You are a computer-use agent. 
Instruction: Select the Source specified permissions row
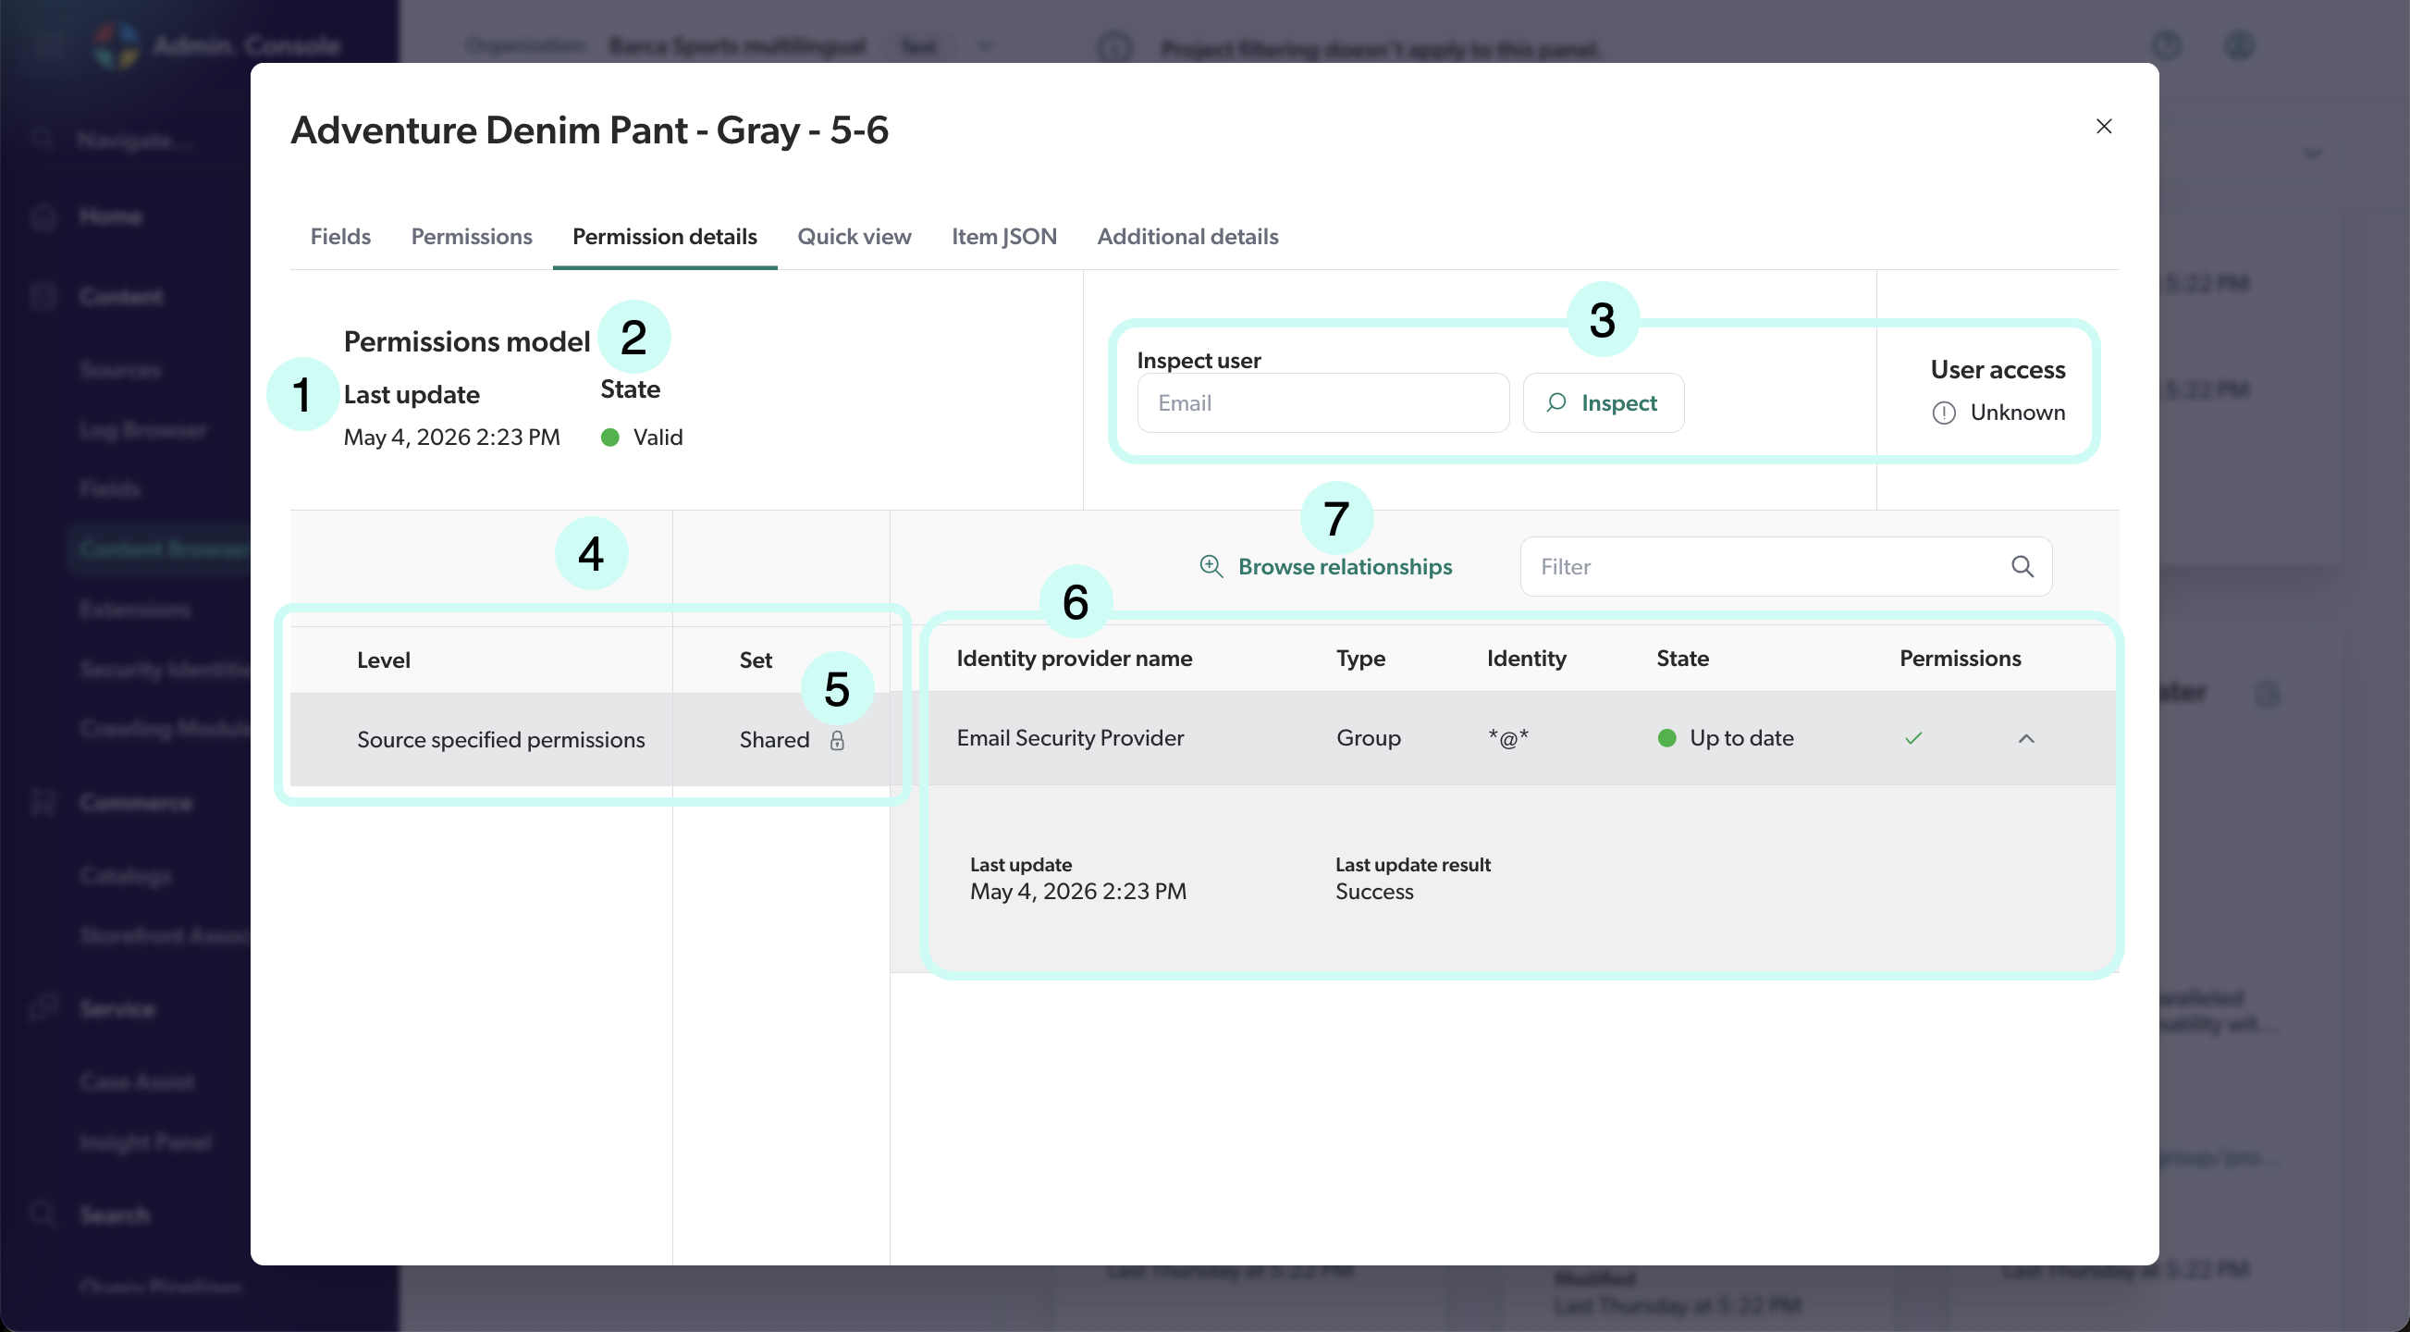click(589, 739)
